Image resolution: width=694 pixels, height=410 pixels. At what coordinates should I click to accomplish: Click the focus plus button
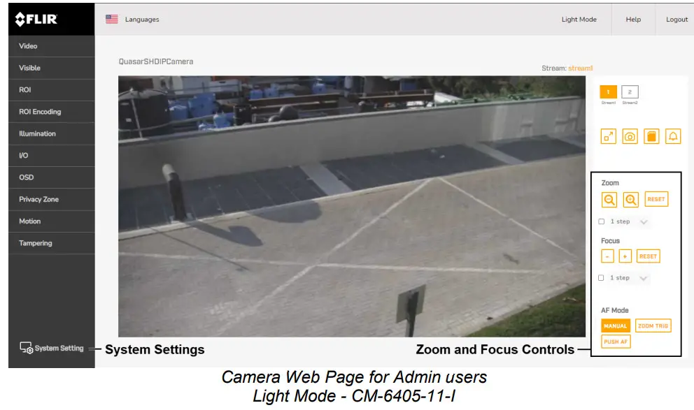(625, 256)
